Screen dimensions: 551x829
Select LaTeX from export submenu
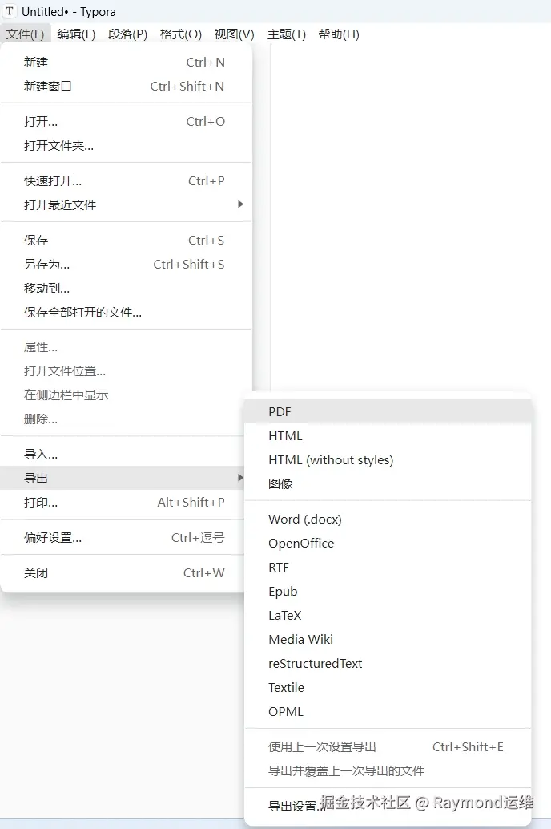(x=285, y=616)
